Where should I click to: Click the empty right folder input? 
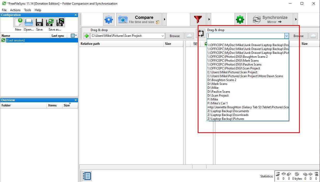[246, 36]
